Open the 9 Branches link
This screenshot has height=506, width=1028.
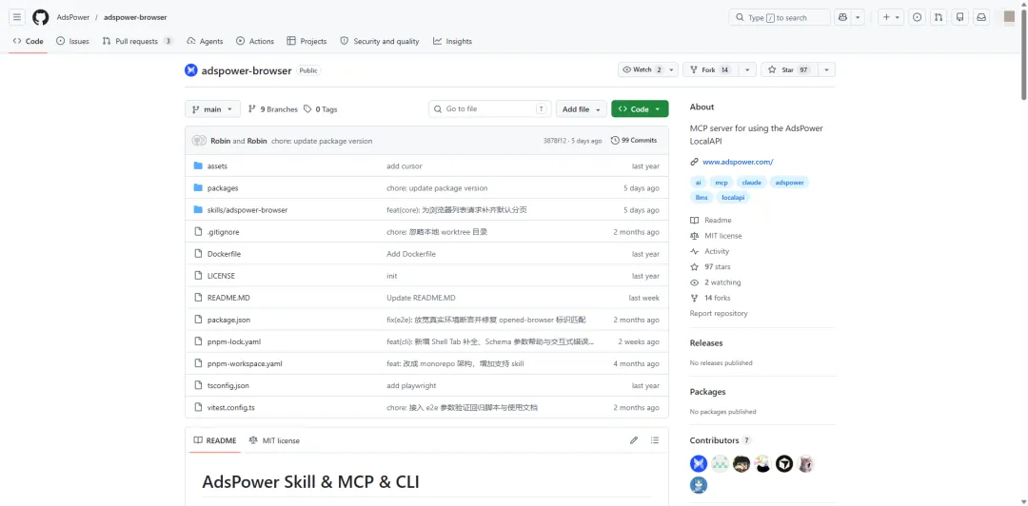click(273, 109)
